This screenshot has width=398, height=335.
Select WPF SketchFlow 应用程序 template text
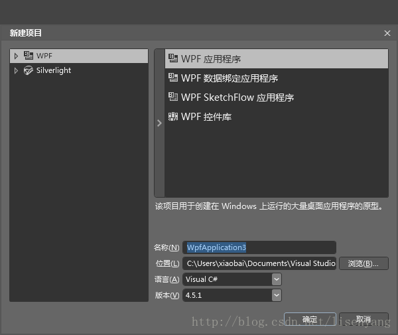(237, 98)
